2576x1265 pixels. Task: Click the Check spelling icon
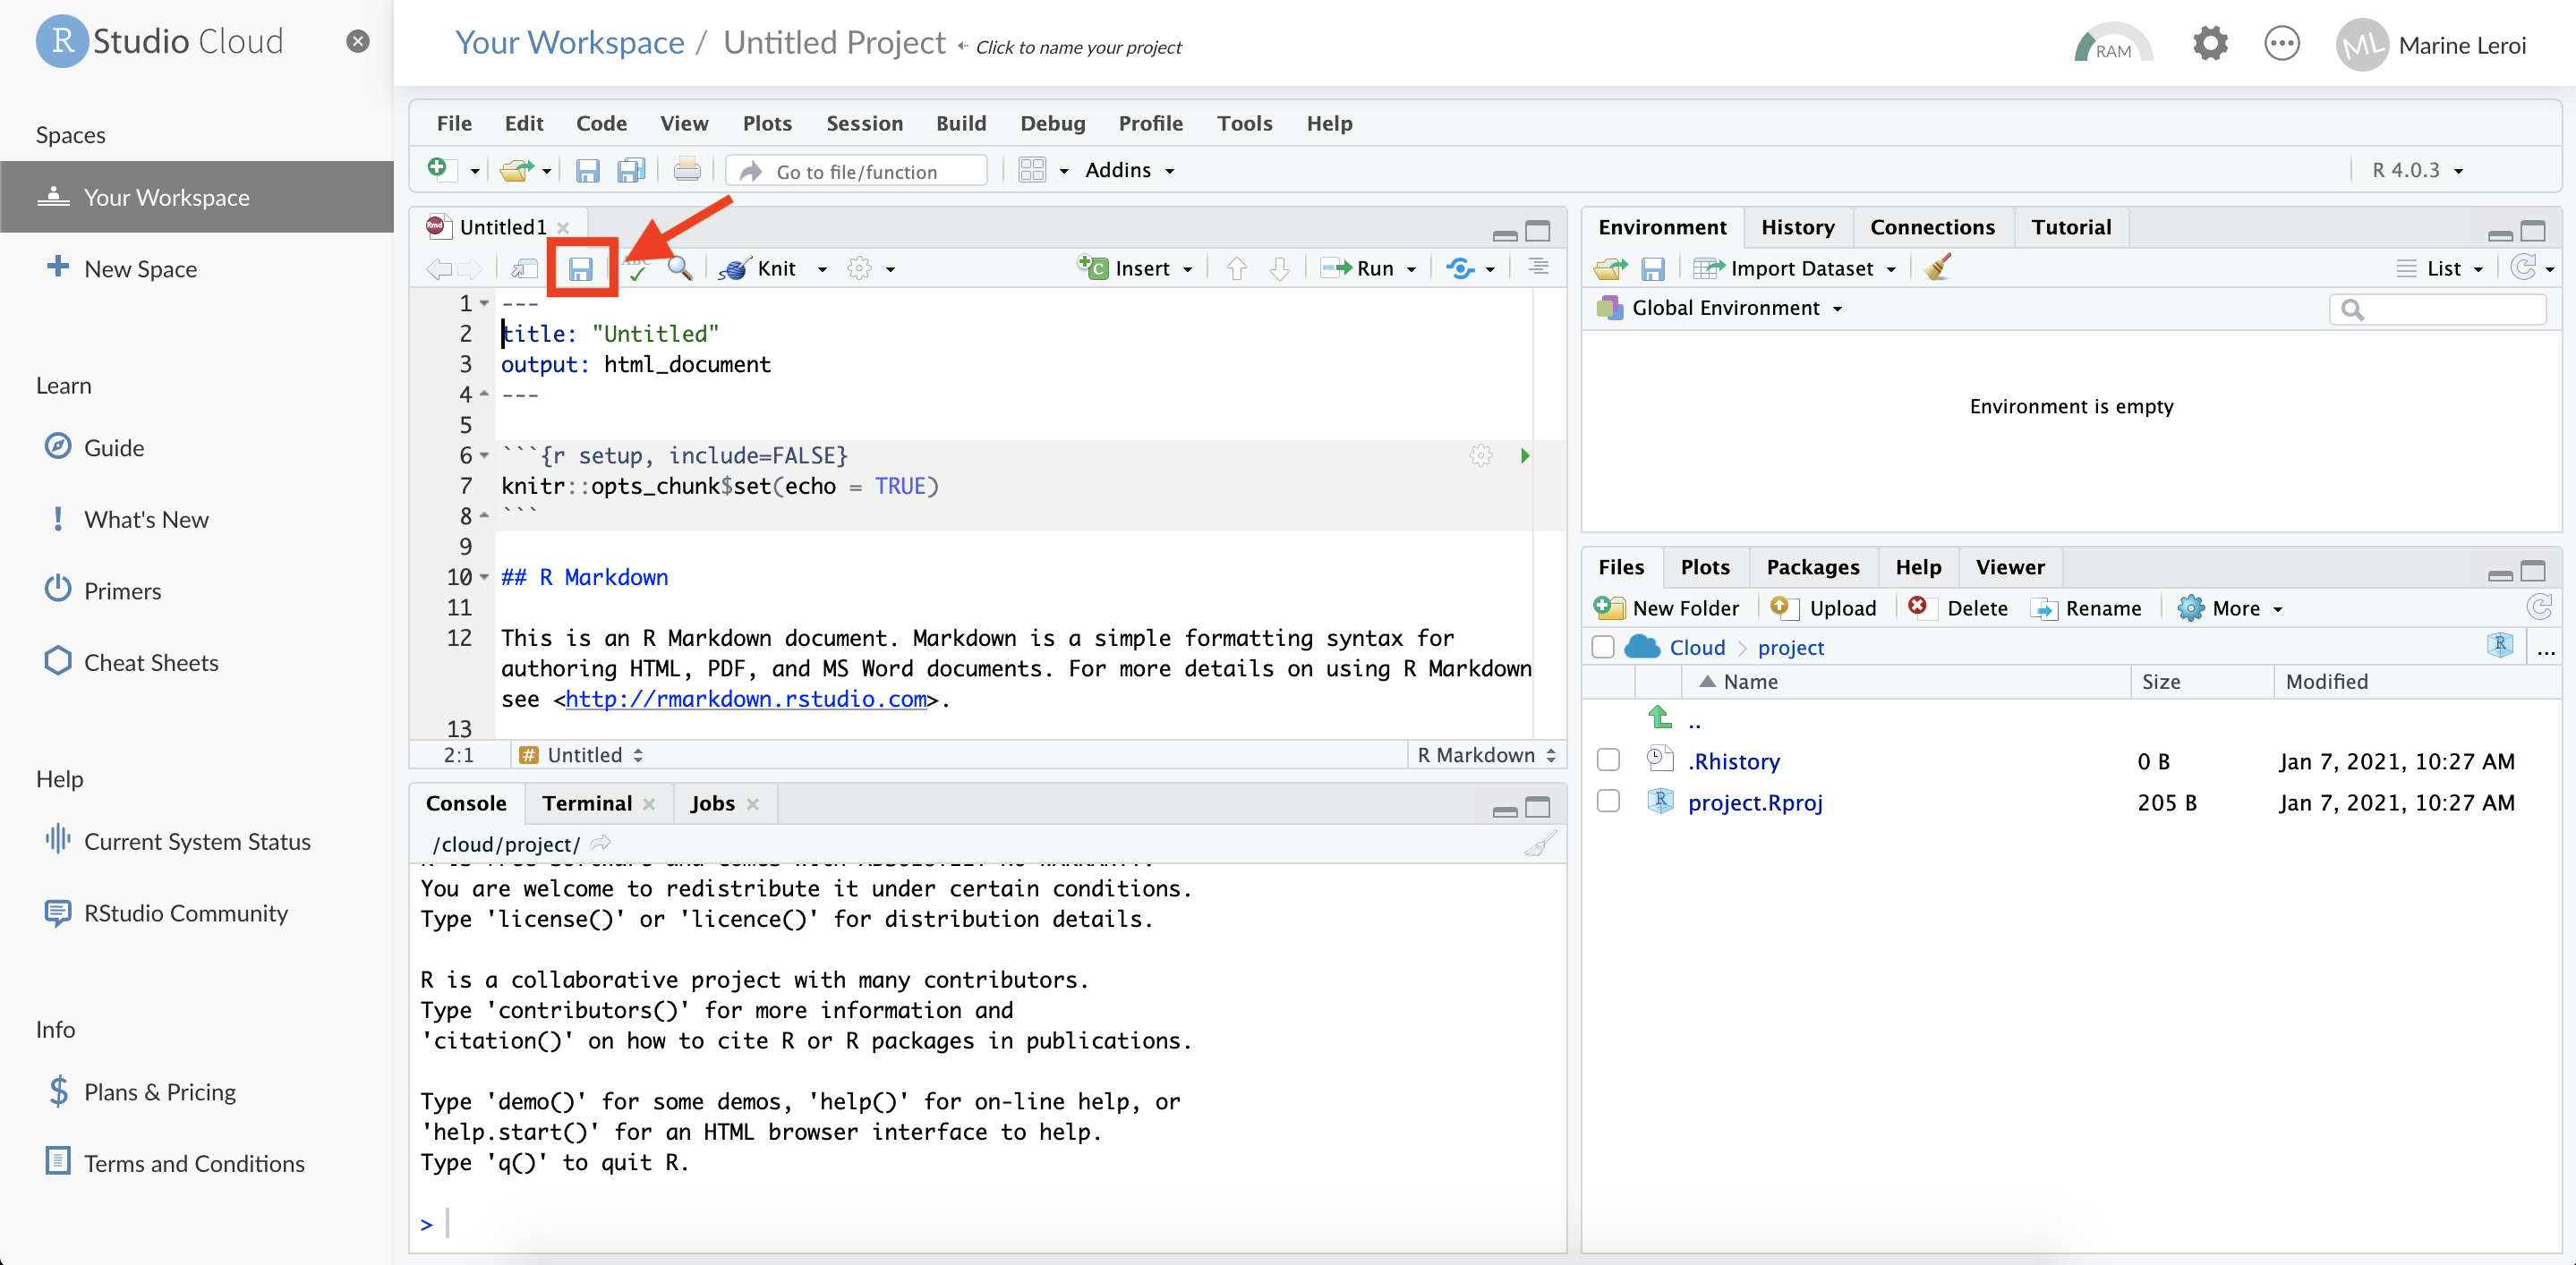[x=639, y=267]
